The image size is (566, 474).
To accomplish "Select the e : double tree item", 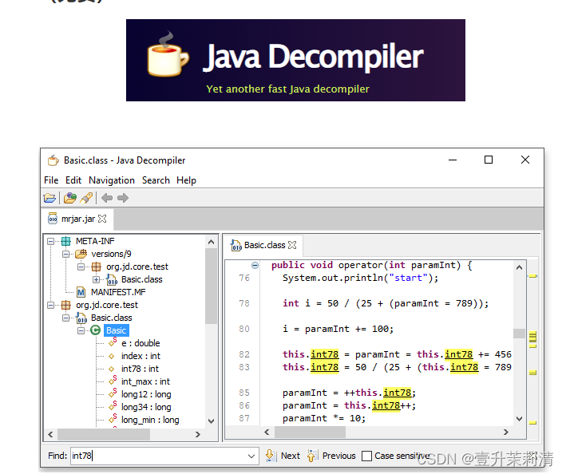I will point(141,343).
